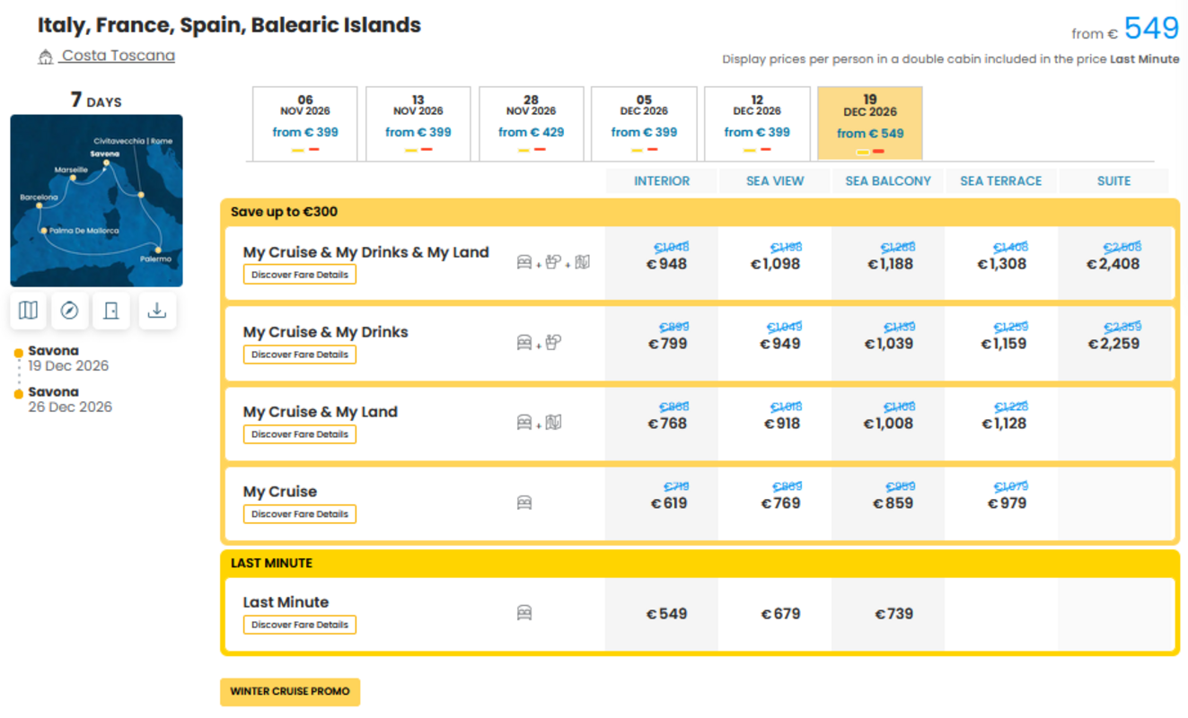The height and width of the screenshot is (718, 1188).
Task: Select the €549 Last Minute Interior price
Action: 666,614
